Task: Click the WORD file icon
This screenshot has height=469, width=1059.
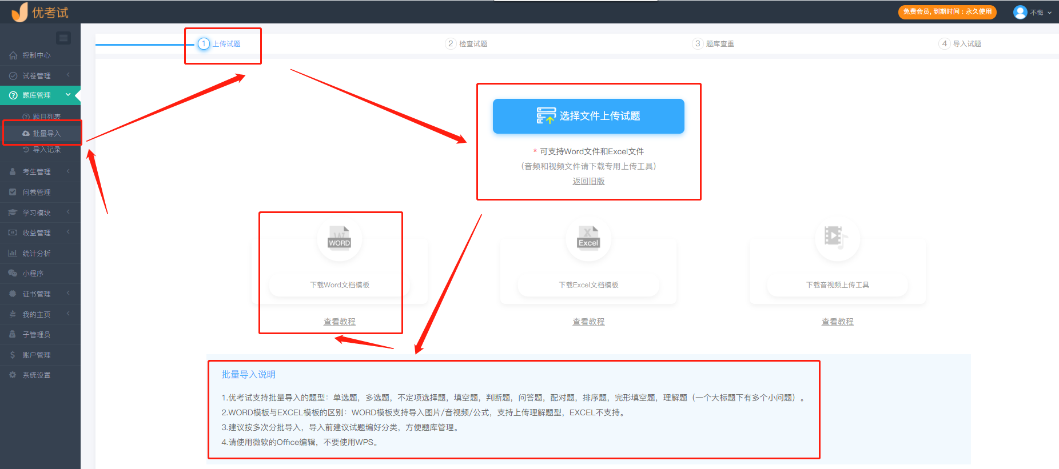Action: point(340,238)
